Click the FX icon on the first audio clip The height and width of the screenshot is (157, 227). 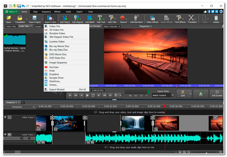39,142
